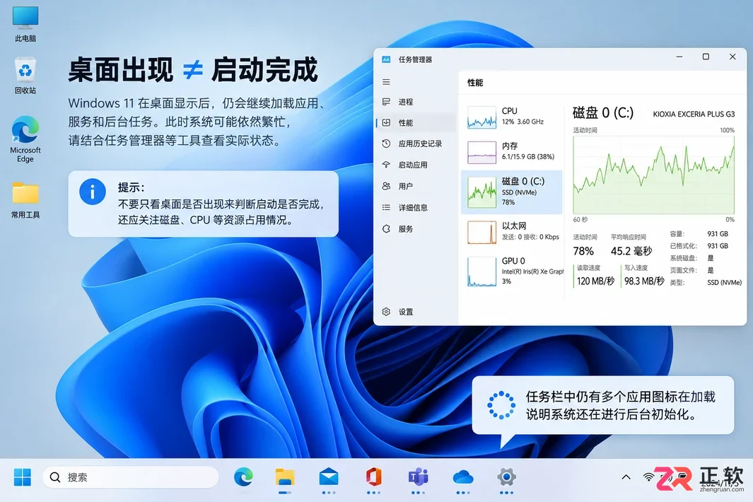The image size is (753, 502).
Task: Select the 磁盘 0 (C:) graph thumbnail
Action: pyautogui.click(x=481, y=192)
